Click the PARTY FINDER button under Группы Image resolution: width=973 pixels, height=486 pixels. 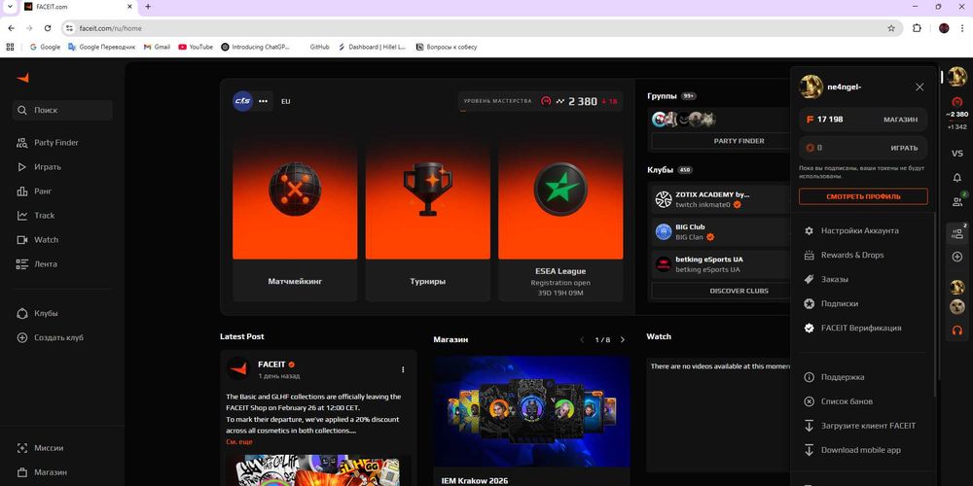pyautogui.click(x=739, y=141)
